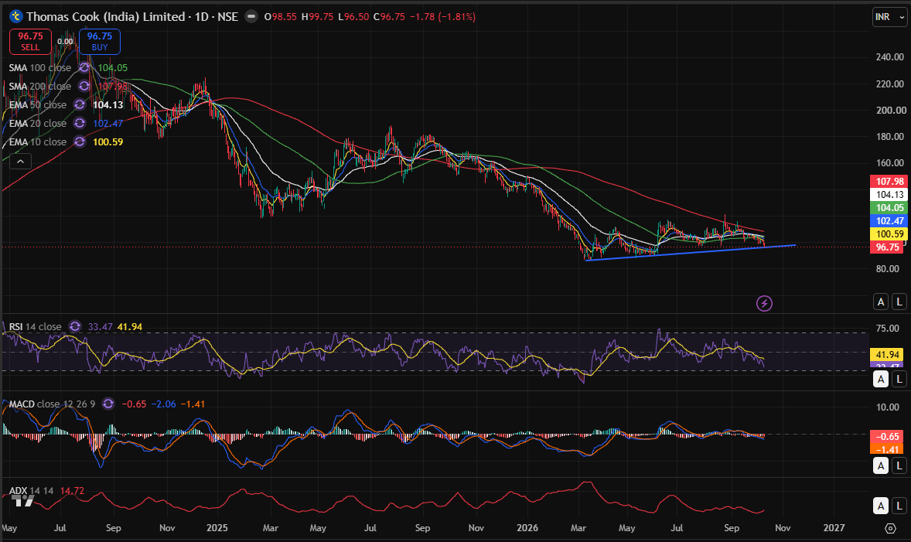911x542 pixels.
Task: Click the red -0.65 MACD axis label
Action: point(887,436)
